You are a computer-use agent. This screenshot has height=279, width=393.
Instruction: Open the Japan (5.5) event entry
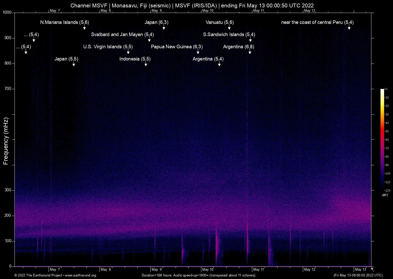pyautogui.click(x=66, y=59)
